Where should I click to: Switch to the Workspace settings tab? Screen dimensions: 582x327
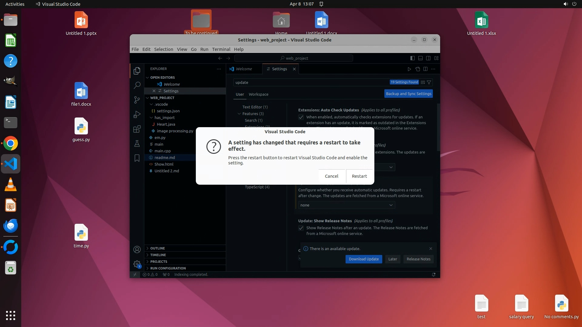point(258,94)
